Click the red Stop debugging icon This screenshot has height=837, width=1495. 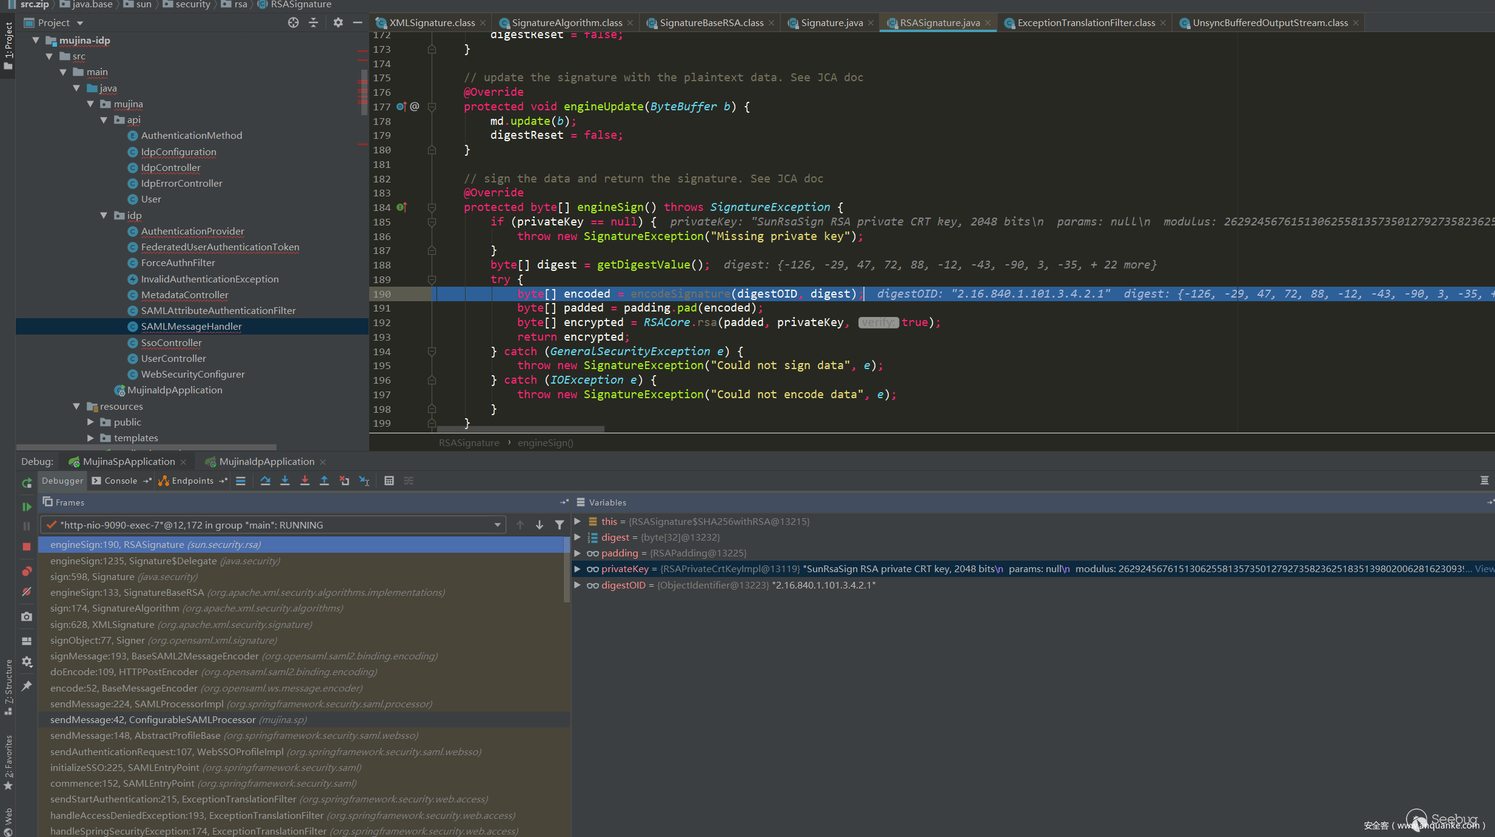[27, 547]
